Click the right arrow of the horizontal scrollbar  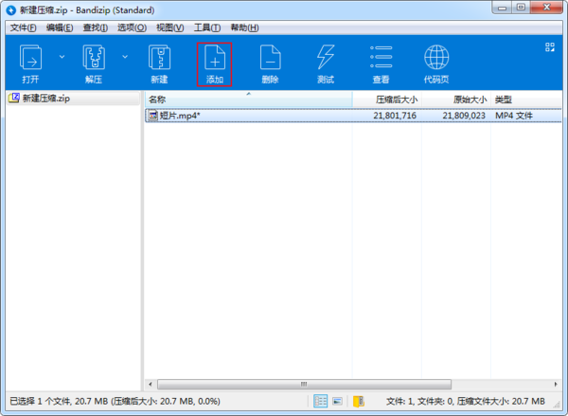pos(556,384)
